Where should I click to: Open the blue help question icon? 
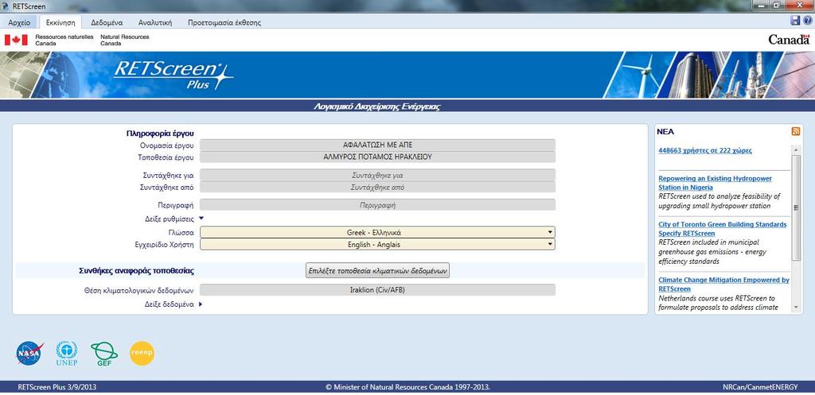click(x=807, y=21)
